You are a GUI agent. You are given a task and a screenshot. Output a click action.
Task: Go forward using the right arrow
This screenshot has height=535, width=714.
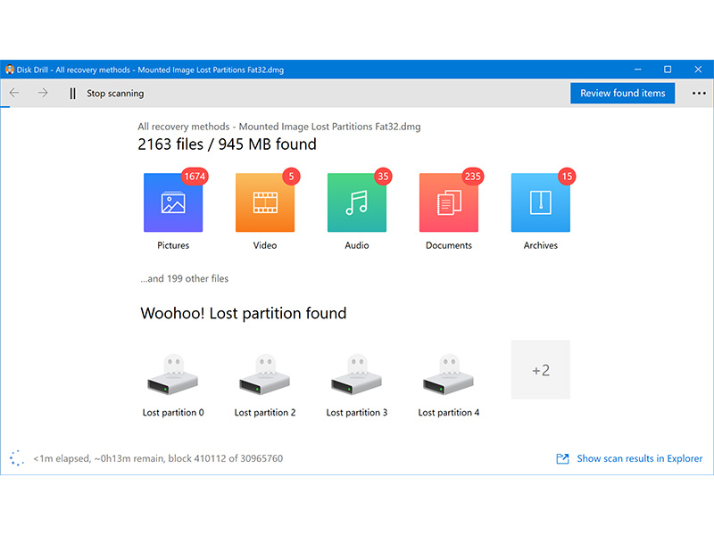(x=43, y=94)
